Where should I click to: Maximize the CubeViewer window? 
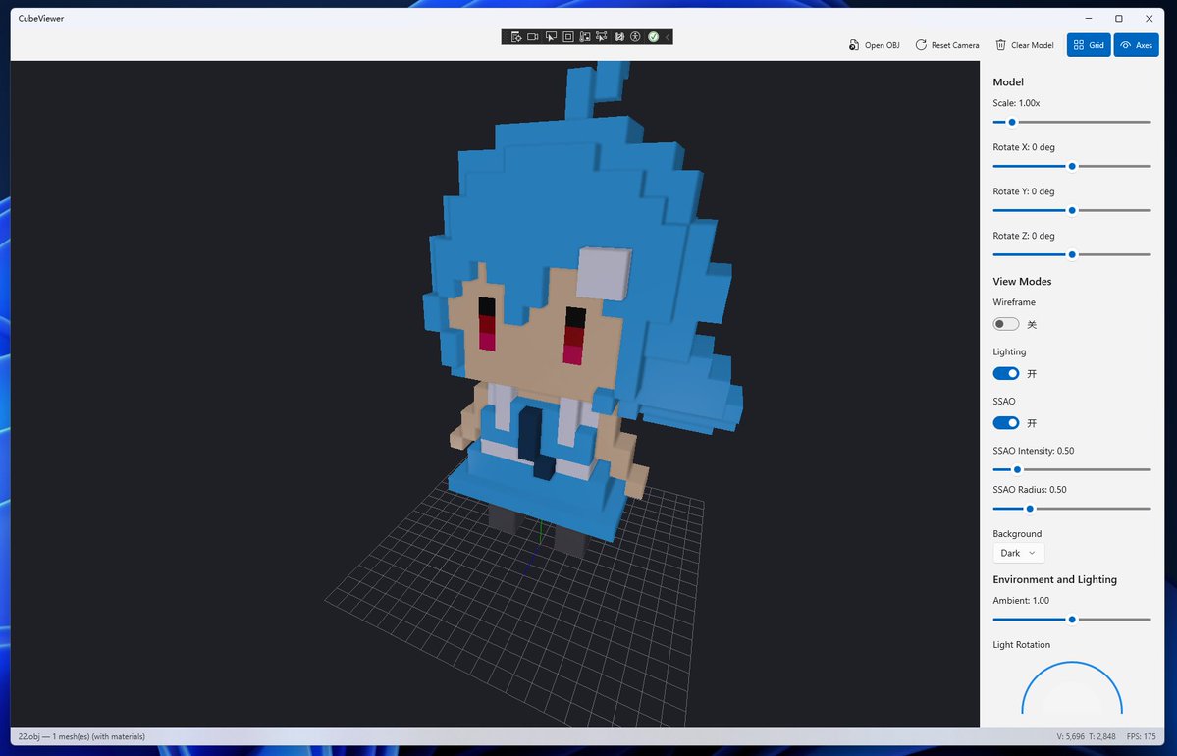click(x=1118, y=18)
